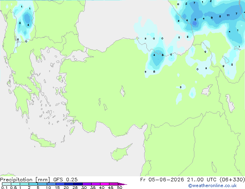Select the 30–35 mm legend color
Viewport: 245px width, 189px height.
[87, 184]
